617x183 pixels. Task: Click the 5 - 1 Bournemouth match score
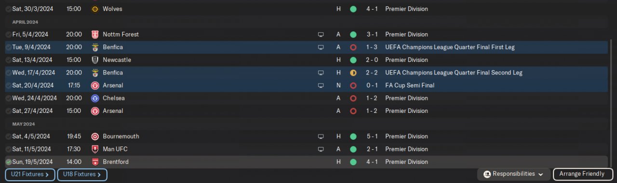coord(371,136)
